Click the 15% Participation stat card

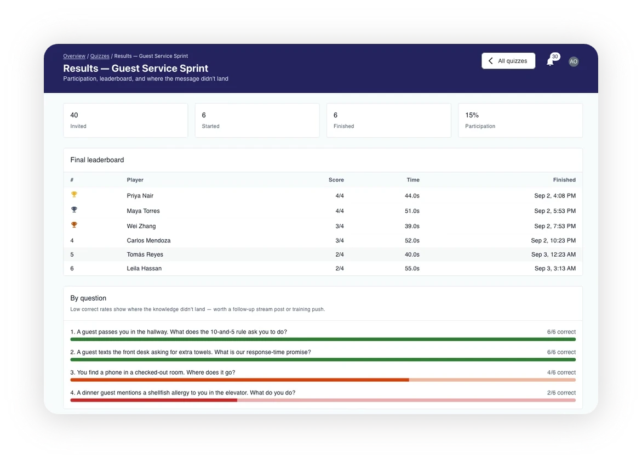coord(520,121)
